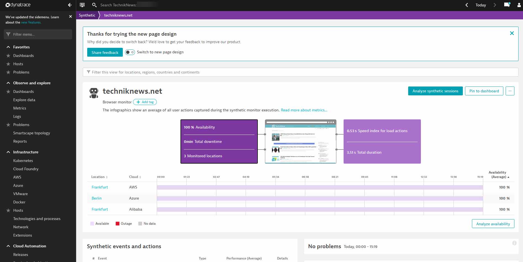
Task: Click star beside Infrastructure Hosts
Action: click(8, 210)
